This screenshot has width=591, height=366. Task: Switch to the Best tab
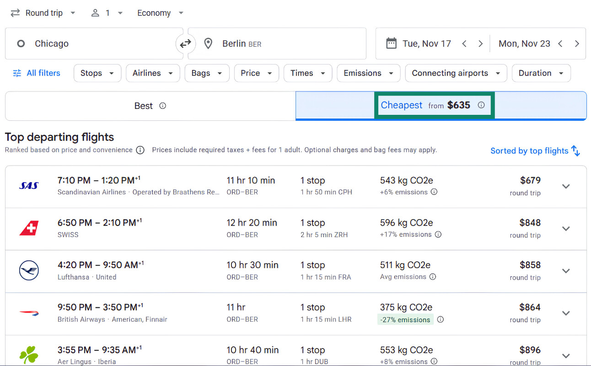[x=150, y=106]
